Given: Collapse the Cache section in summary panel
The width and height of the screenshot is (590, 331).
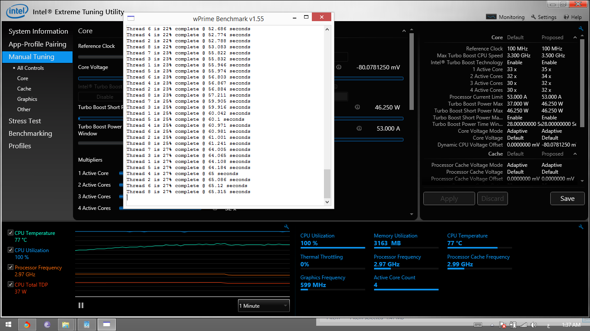Looking at the screenshot, I should click(x=575, y=154).
